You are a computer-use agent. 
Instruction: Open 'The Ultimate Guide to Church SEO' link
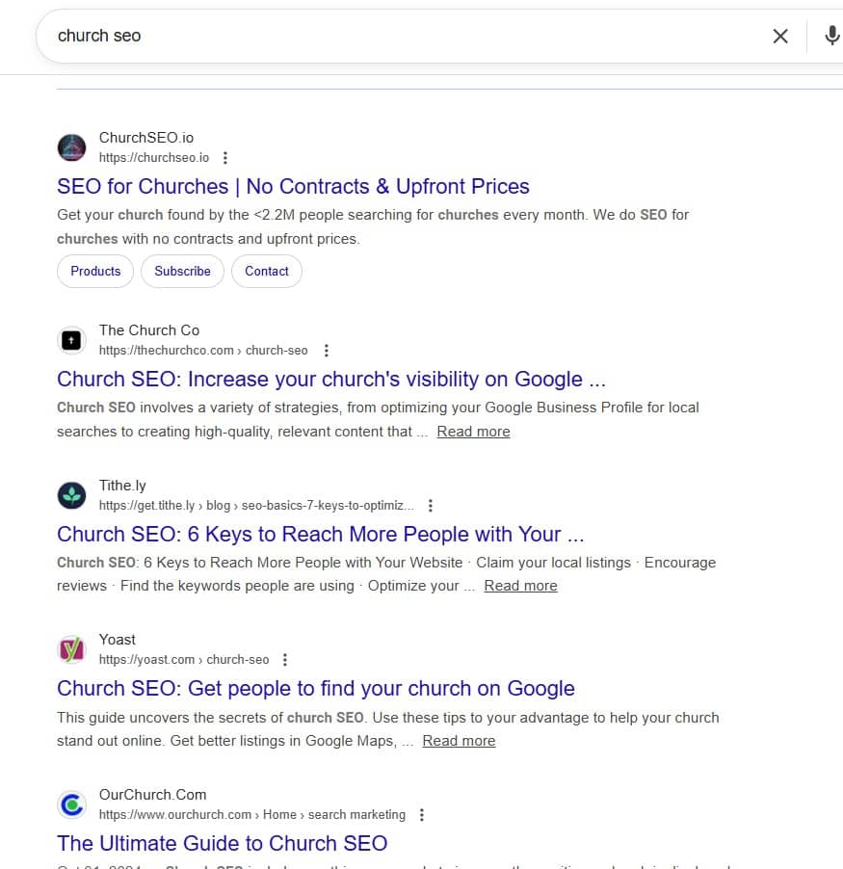coord(222,844)
